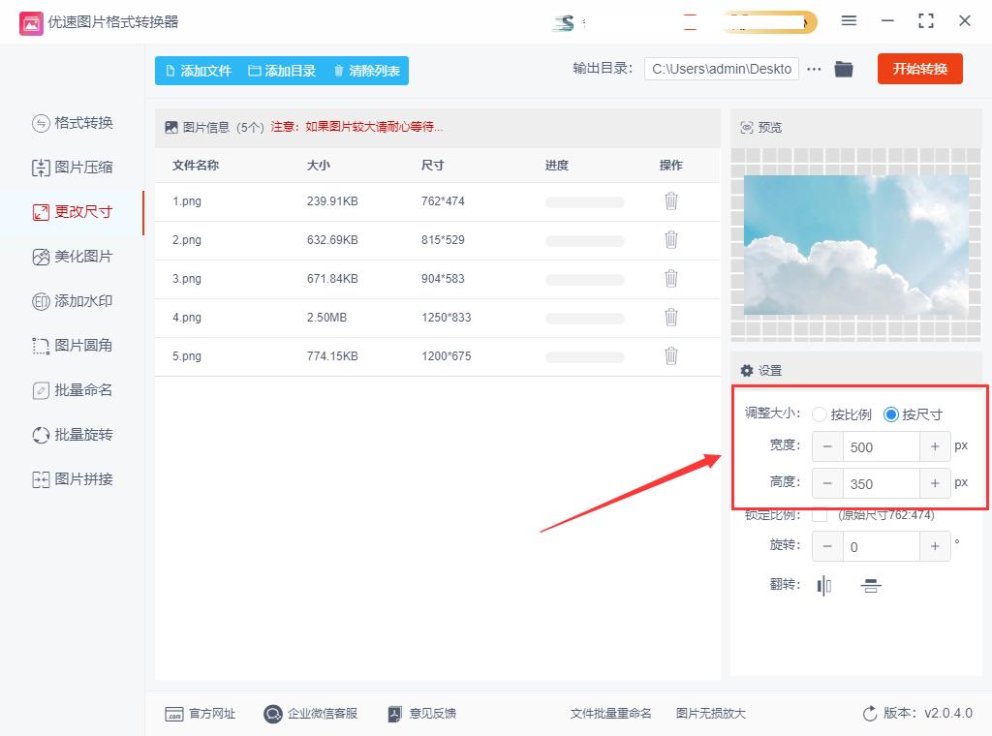Open the hamburger menu at top right

pos(849,19)
